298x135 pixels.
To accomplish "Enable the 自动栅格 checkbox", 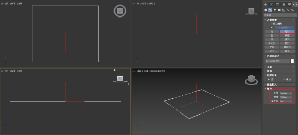I will click(272, 23).
